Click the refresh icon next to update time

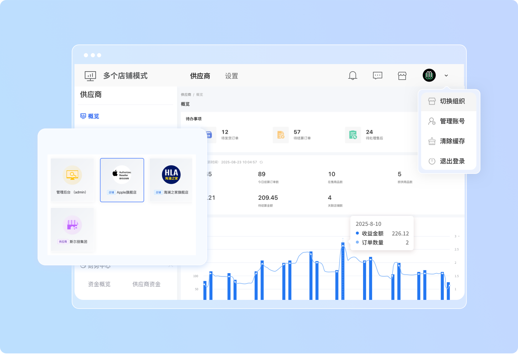pos(261,162)
